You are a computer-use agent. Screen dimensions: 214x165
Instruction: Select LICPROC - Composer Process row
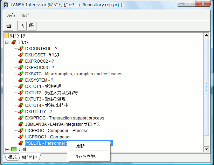(57, 130)
